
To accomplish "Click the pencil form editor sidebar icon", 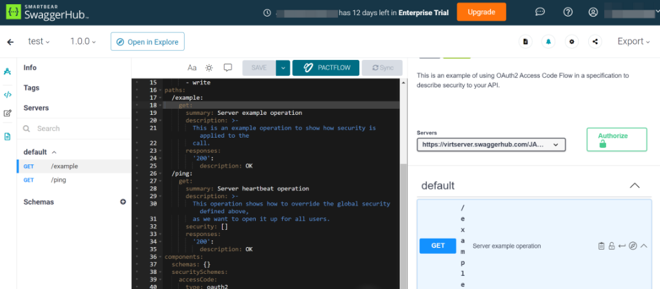I will [7, 113].
